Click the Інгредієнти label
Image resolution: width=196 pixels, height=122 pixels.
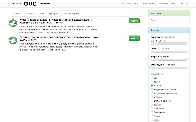point(156,74)
